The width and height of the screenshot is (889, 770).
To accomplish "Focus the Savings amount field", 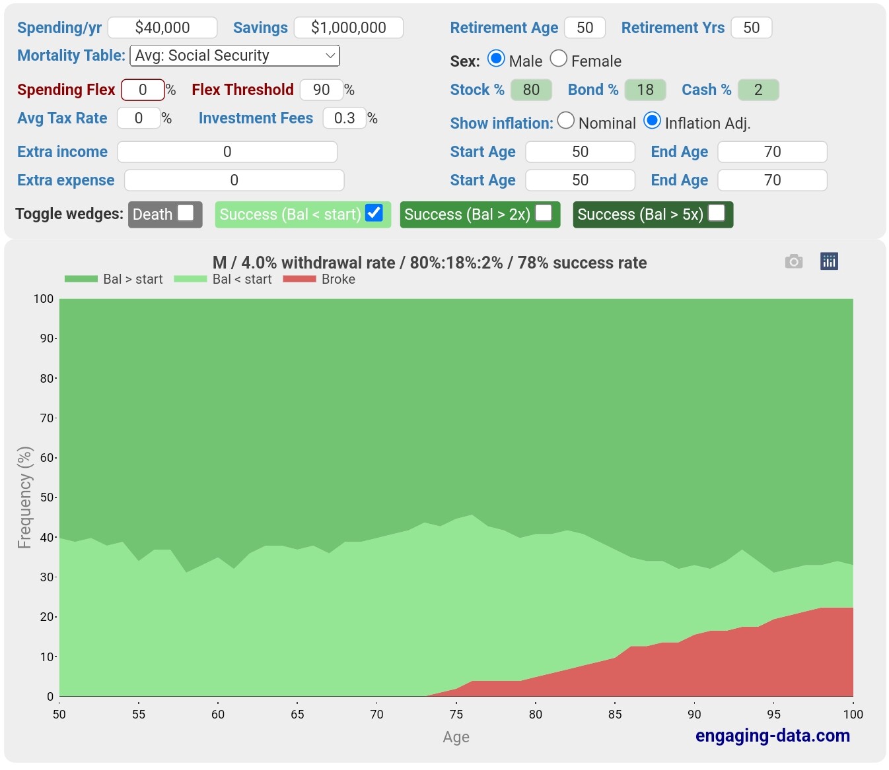I will [x=348, y=28].
